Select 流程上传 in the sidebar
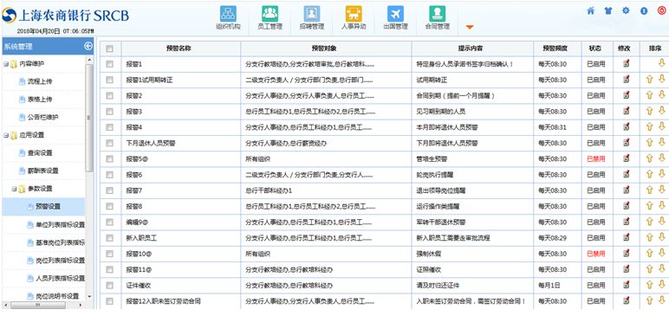The image size is (669, 316). pyautogui.click(x=40, y=81)
